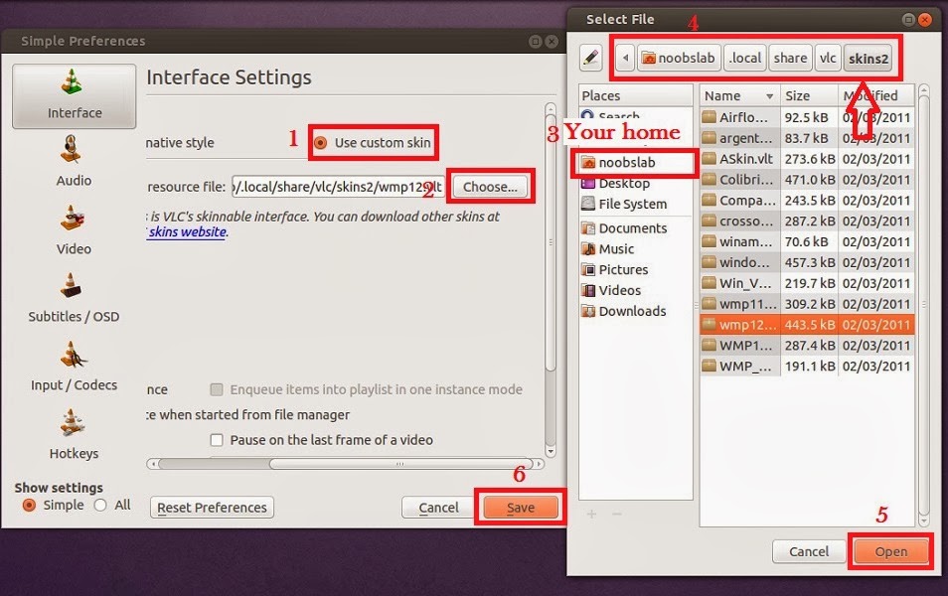
Task: Click the Reset Preferences button
Action: tap(212, 508)
